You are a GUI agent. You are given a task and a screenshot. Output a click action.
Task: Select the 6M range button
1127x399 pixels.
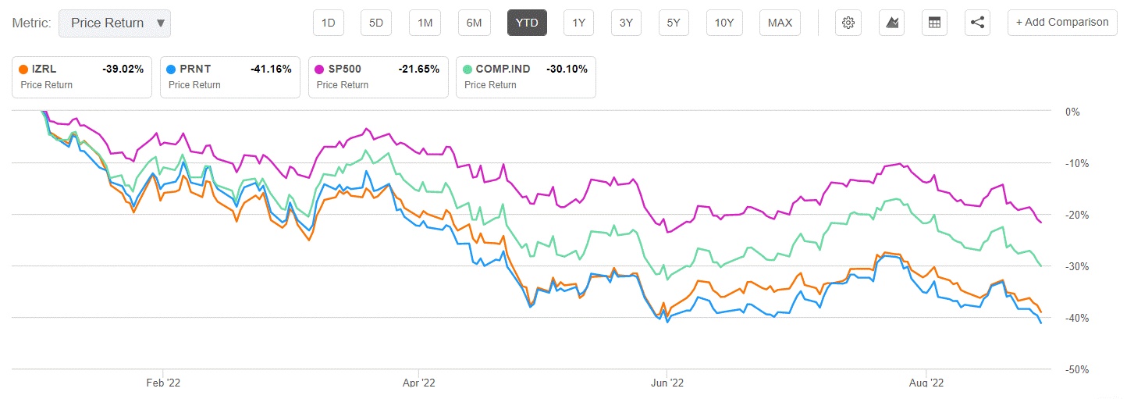coord(474,23)
